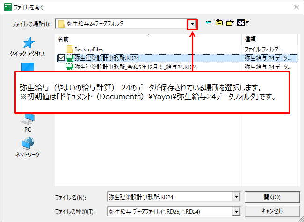
Task: Open the file location dropdown arrow
Action: [192, 24]
